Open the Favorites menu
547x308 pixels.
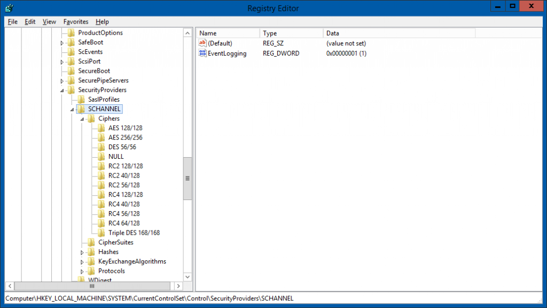(75, 21)
